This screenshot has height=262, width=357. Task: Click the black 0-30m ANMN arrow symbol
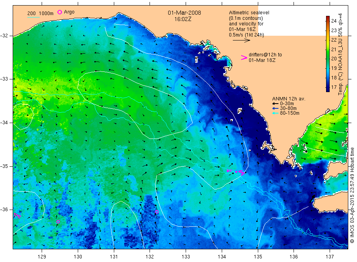tap(276, 104)
